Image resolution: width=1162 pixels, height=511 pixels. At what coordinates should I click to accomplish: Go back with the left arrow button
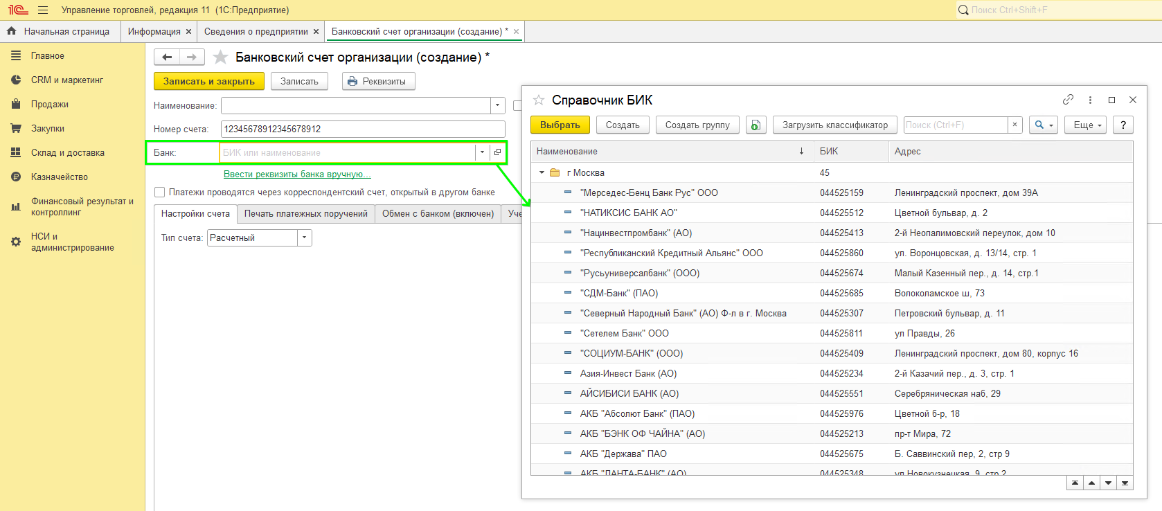click(x=167, y=57)
